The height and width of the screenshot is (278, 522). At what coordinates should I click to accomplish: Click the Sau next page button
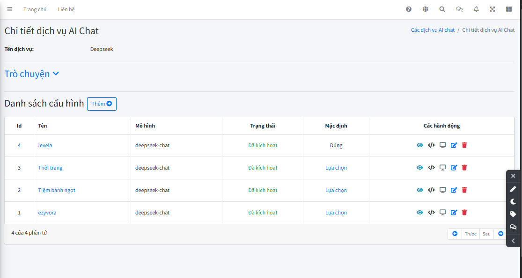pyautogui.click(x=487, y=234)
